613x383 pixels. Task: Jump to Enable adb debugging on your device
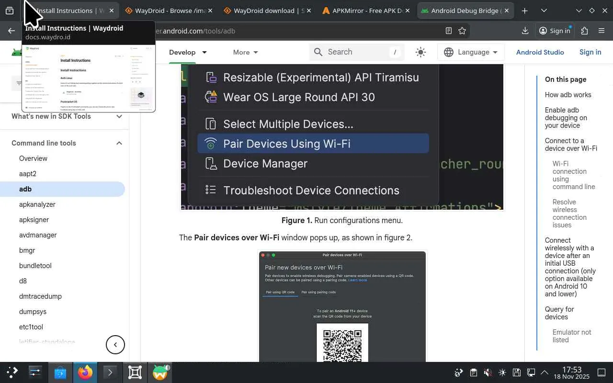(566, 118)
